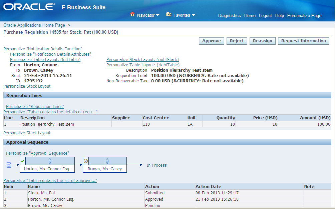Click the amount value 100.00 in table
335x209 pixels.
[324, 124]
